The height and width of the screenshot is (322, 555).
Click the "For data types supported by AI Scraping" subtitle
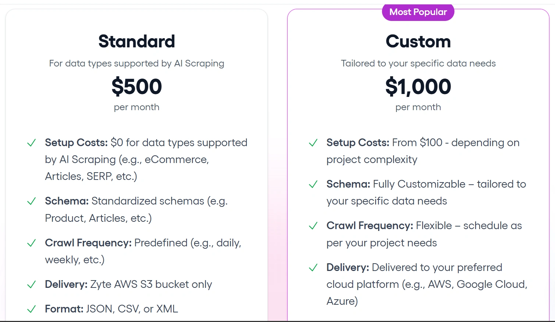[136, 64]
